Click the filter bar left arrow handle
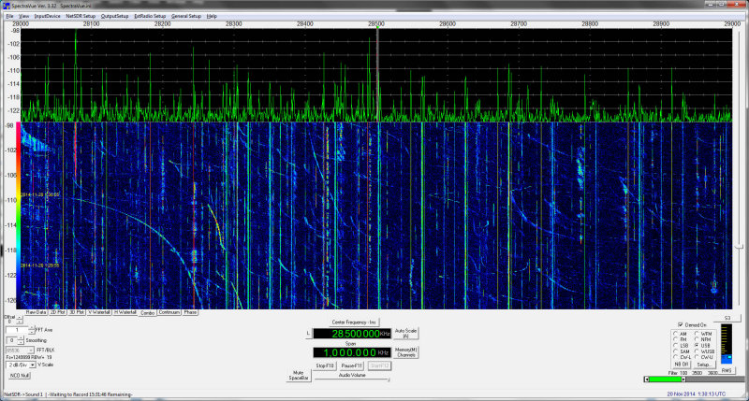Screen dimensions: 749x401 (x=647, y=380)
